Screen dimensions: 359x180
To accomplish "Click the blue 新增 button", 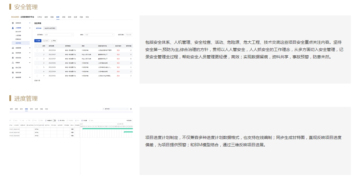I will pos(38,41).
